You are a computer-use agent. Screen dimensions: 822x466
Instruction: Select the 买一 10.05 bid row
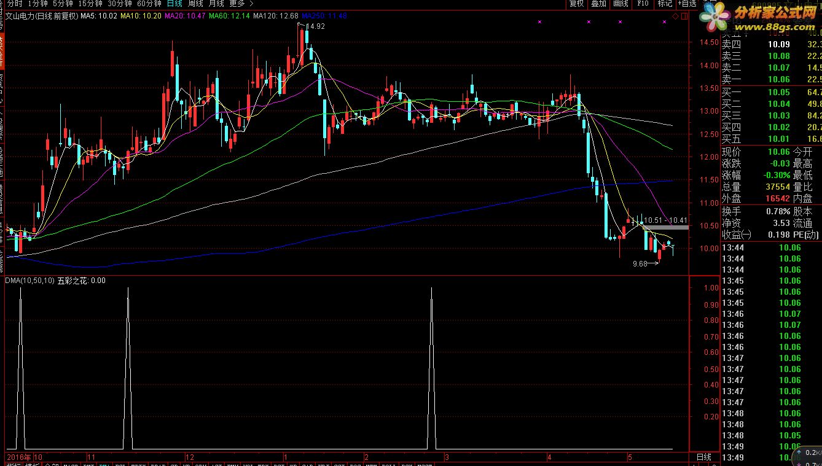pos(771,92)
